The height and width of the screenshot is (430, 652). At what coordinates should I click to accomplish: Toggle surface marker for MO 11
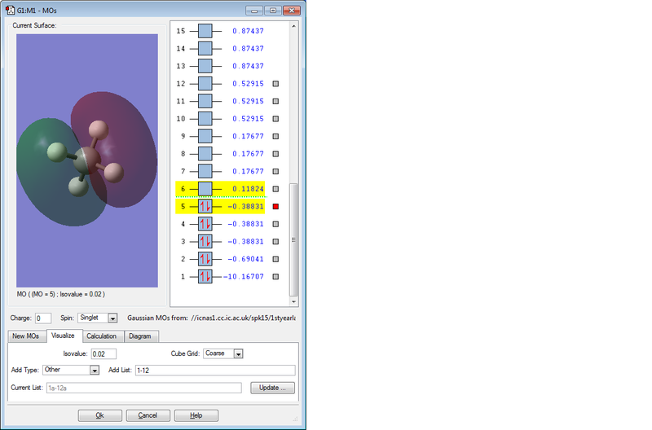pos(275,101)
